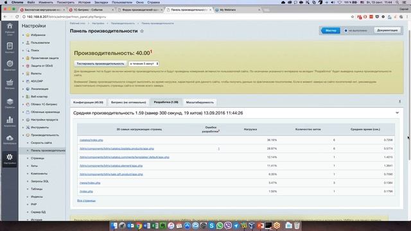Open Компоненты tree item

pyautogui.click(x=39, y=174)
